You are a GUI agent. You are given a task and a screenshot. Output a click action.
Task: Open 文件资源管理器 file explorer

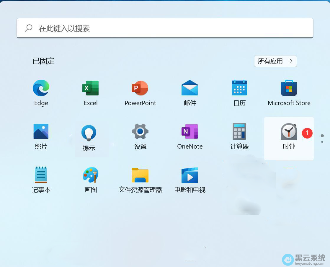tap(140, 175)
